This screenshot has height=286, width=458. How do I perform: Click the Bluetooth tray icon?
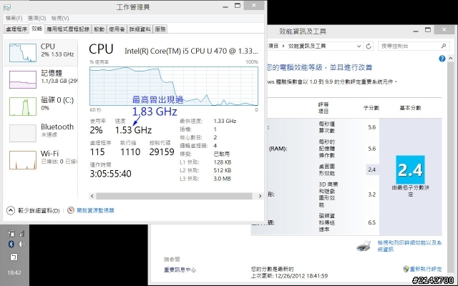[11, 244]
